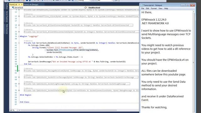Click the collapsed ServerSock_AClientConnected code box

(79, 25)
